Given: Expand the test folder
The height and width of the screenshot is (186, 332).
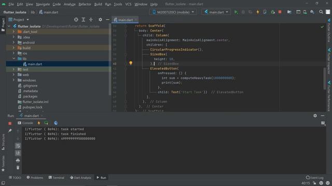Looking at the screenshot, I should [x=13, y=69].
